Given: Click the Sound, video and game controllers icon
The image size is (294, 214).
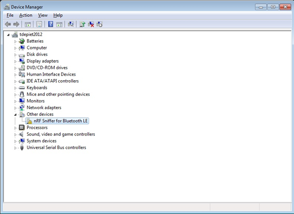Looking at the screenshot, I should coord(22,134).
